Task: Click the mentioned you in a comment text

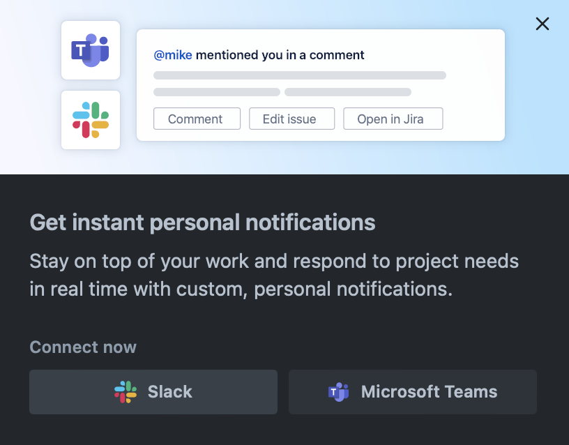Action: point(279,54)
